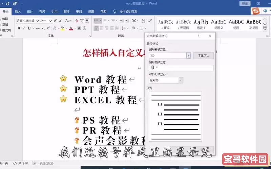Open the 对齐方式 dropdown showing 左对齐

pyautogui.click(x=181, y=80)
